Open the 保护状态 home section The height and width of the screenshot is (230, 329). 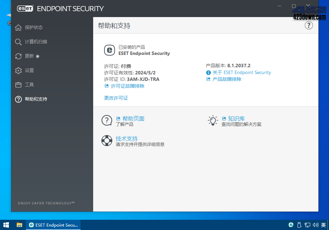click(29, 28)
